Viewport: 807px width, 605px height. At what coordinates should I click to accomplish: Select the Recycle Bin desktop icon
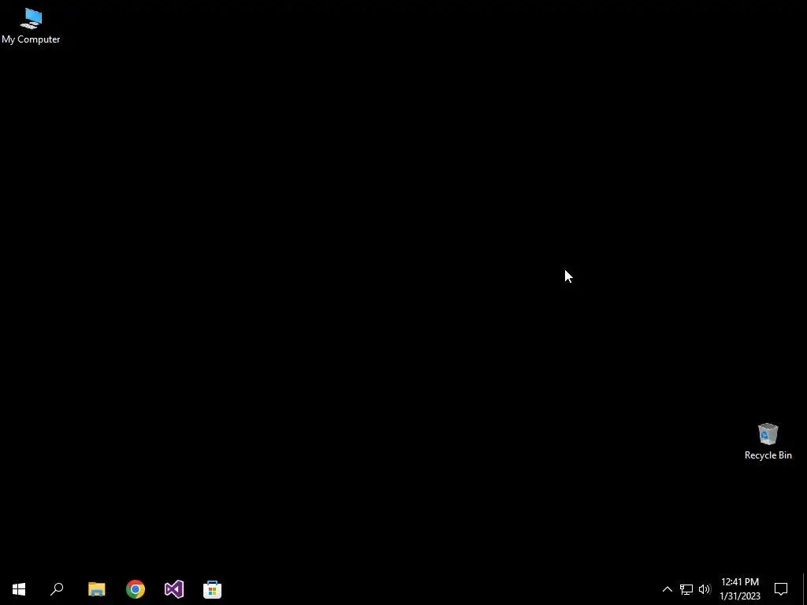(768, 441)
